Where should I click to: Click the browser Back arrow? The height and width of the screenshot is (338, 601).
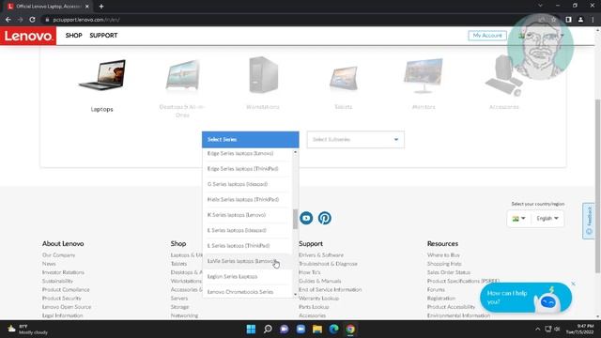tap(8, 20)
